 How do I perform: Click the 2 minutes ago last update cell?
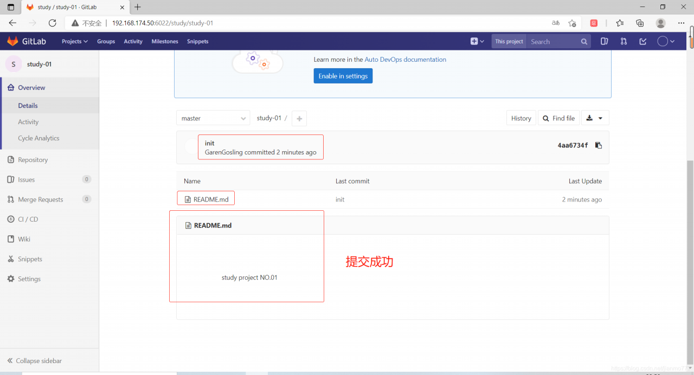click(x=582, y=199)
